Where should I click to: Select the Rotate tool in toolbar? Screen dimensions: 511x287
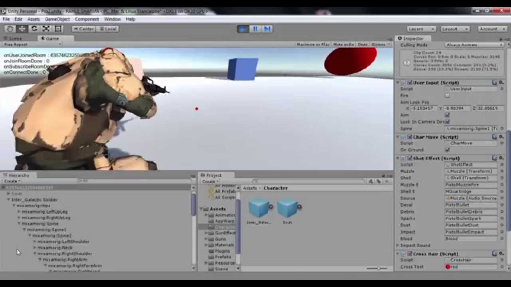point(34,29)
